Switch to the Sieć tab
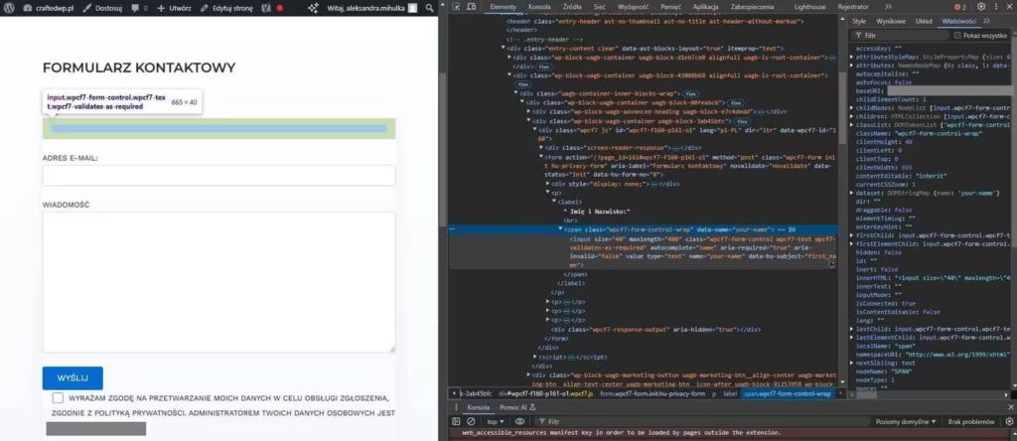The image size is (1017, 441). click(600, 7)
